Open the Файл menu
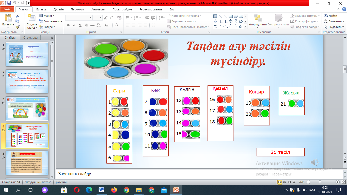Image resolution: width=347 pixels, height=195 pixels. pos(7,9)
